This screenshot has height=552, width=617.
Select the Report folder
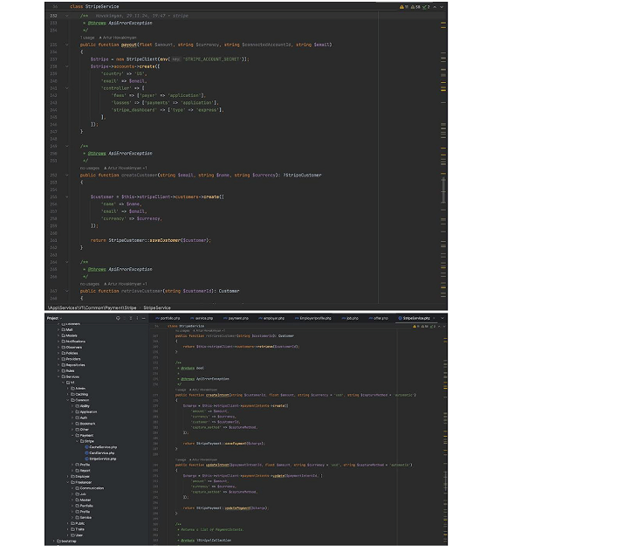[x=85, y=471]
